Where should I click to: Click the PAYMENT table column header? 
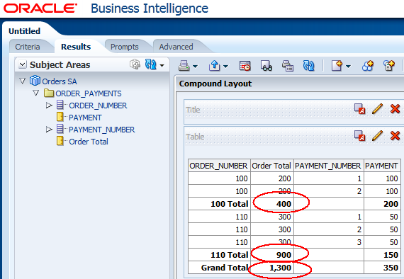click(381, 166)
